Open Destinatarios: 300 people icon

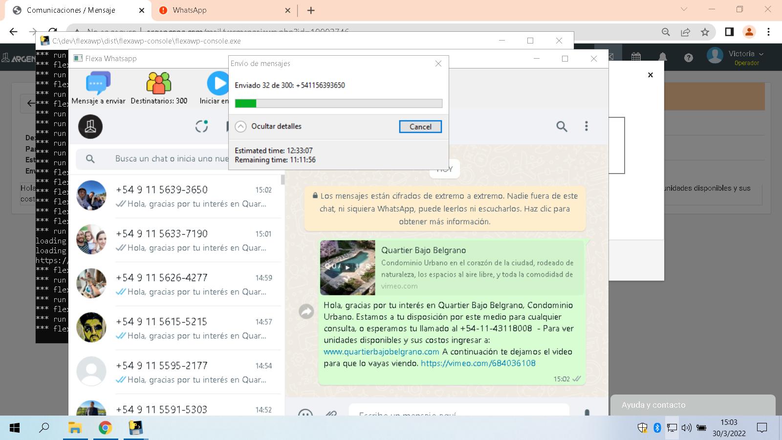pos(159,83)
